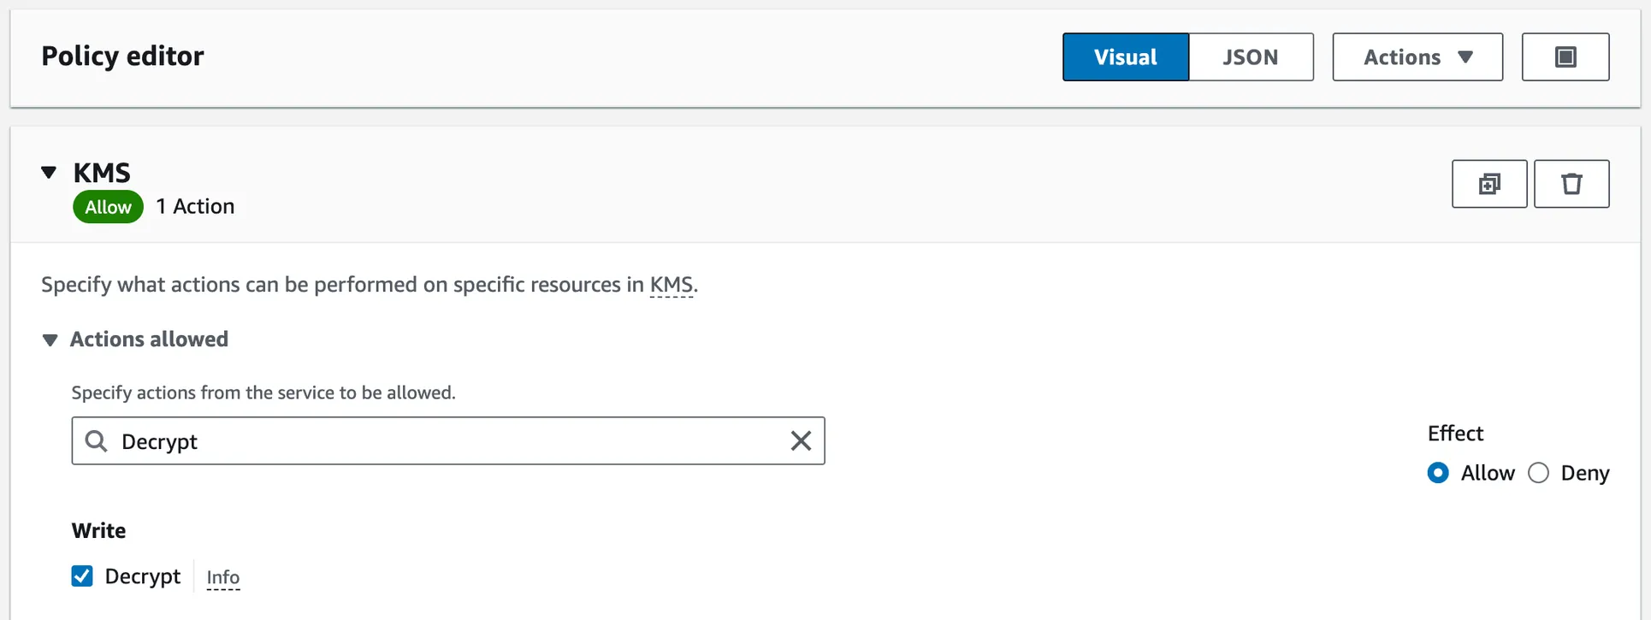Collapse the Actions allowed section
This screenshot has width=1651, height=620.
[50, 340]
